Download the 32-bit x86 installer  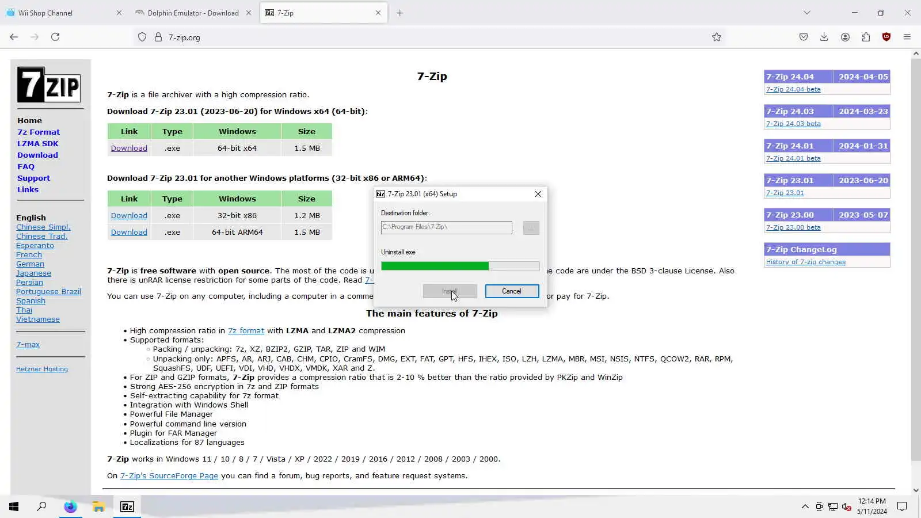pyautogui.click(x=129, y=215)
